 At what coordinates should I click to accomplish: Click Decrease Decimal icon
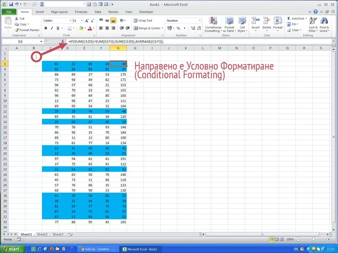click(199, 28)
